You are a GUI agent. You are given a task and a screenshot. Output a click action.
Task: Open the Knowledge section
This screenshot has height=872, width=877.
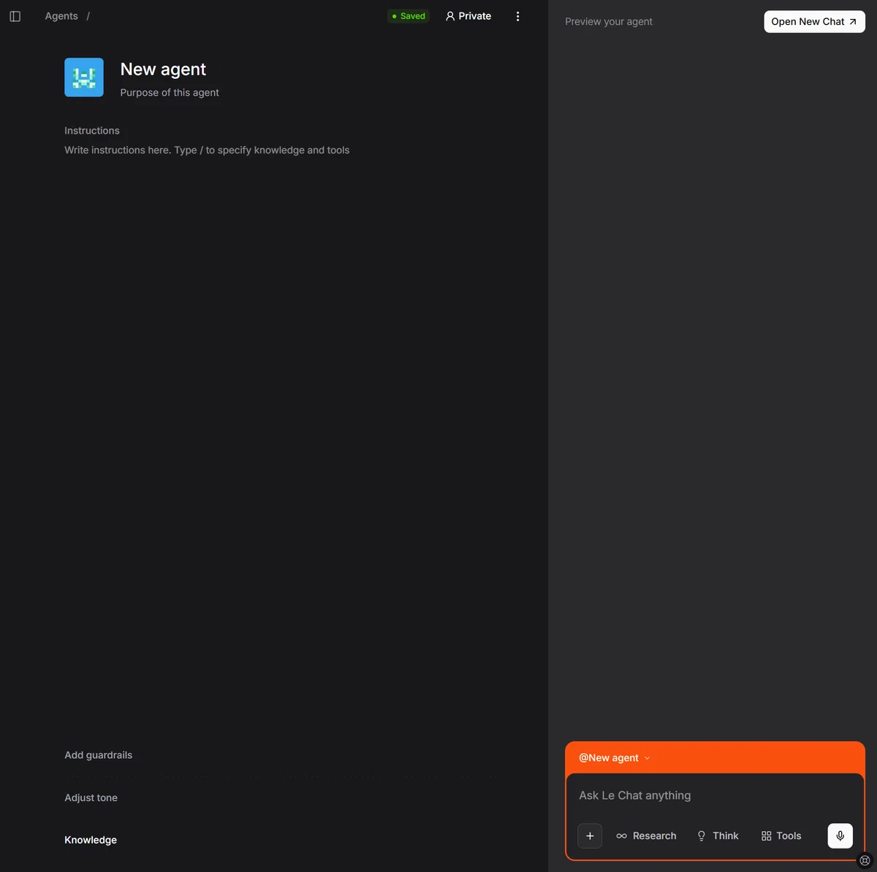click(91, 840)
